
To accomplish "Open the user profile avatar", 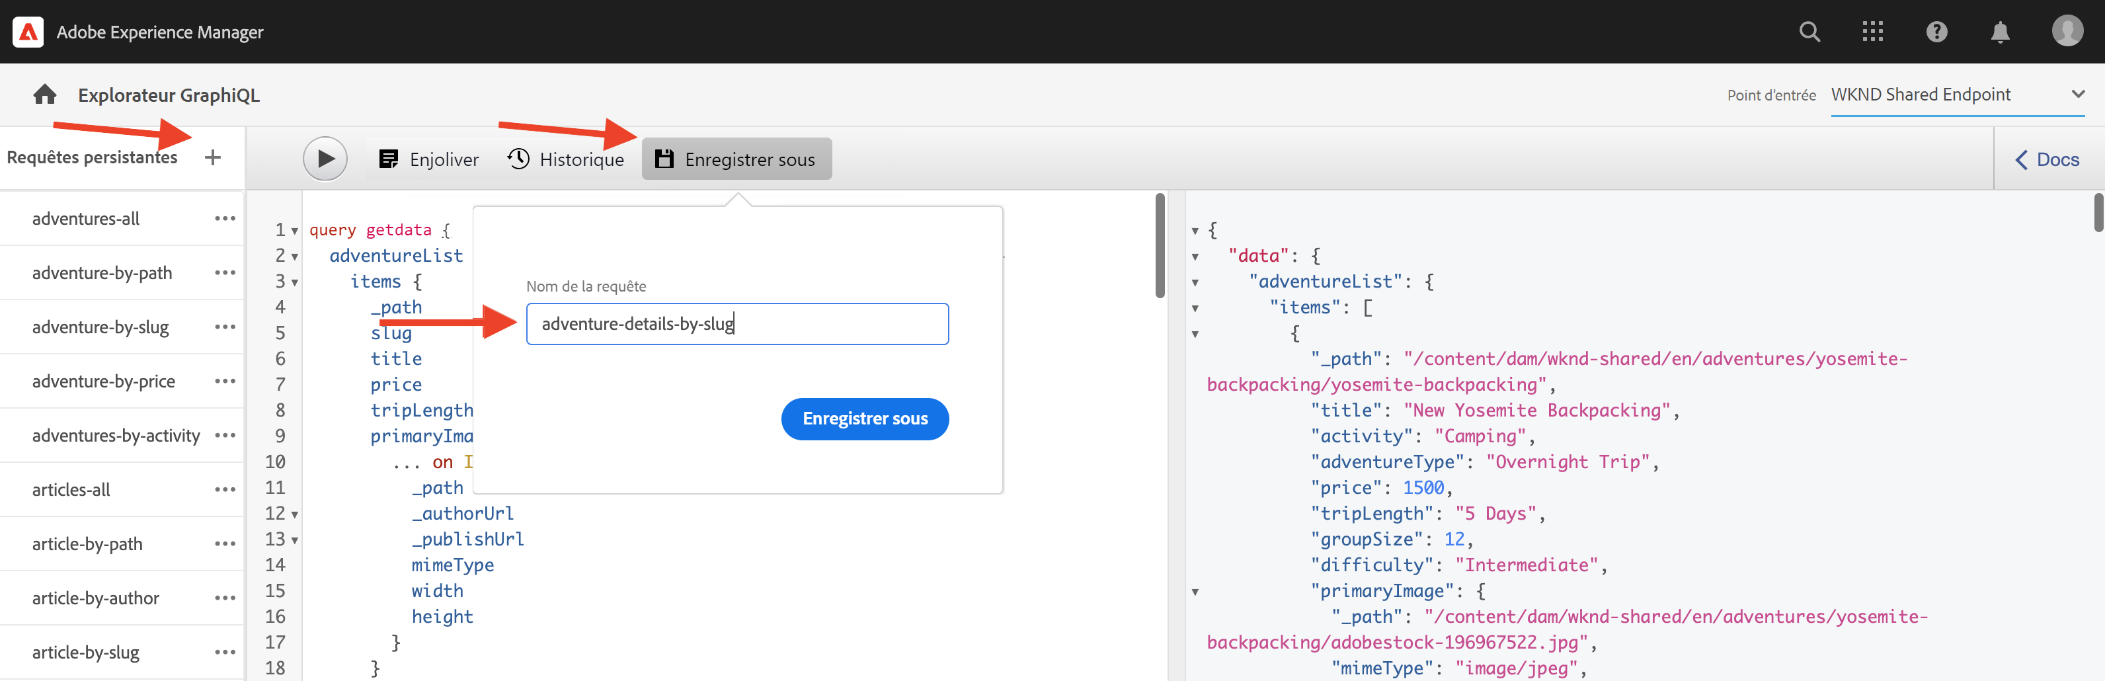I will (2067, 31).
